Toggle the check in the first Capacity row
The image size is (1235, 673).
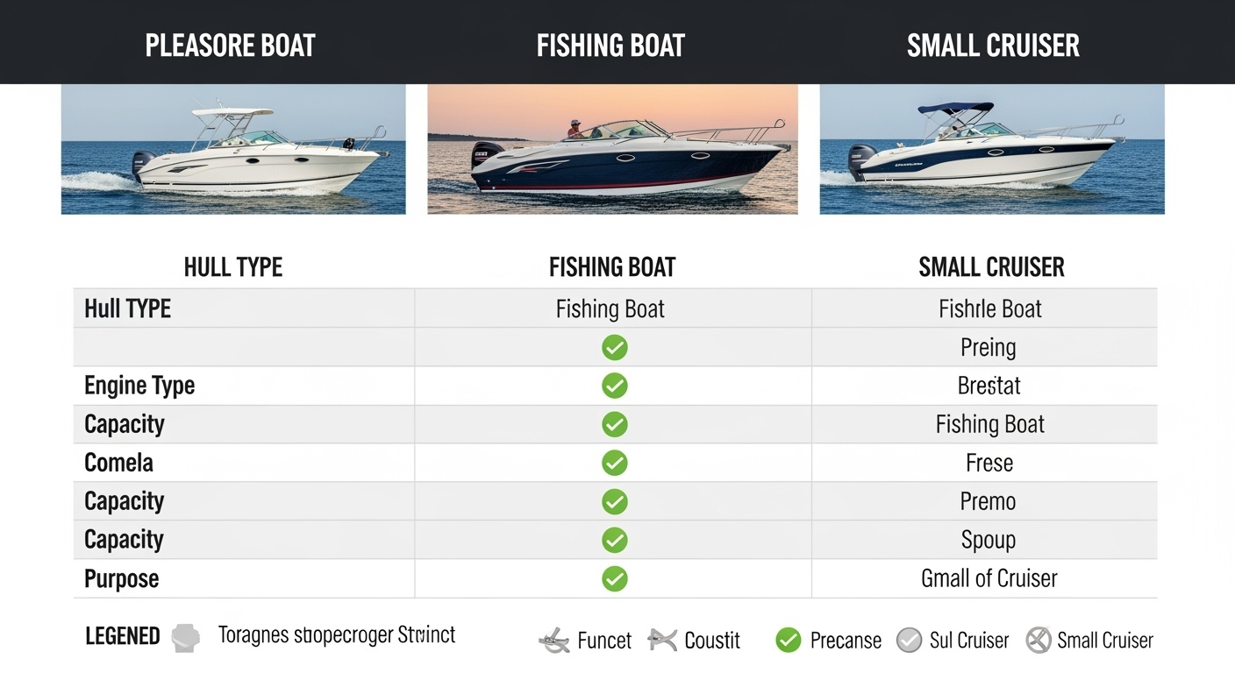[615, 424]
